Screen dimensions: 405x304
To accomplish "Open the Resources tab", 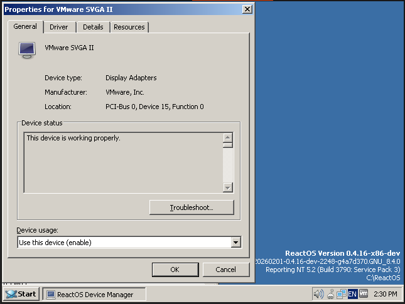I will pos(129,27).
